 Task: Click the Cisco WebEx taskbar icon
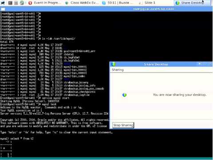(67, 3)
